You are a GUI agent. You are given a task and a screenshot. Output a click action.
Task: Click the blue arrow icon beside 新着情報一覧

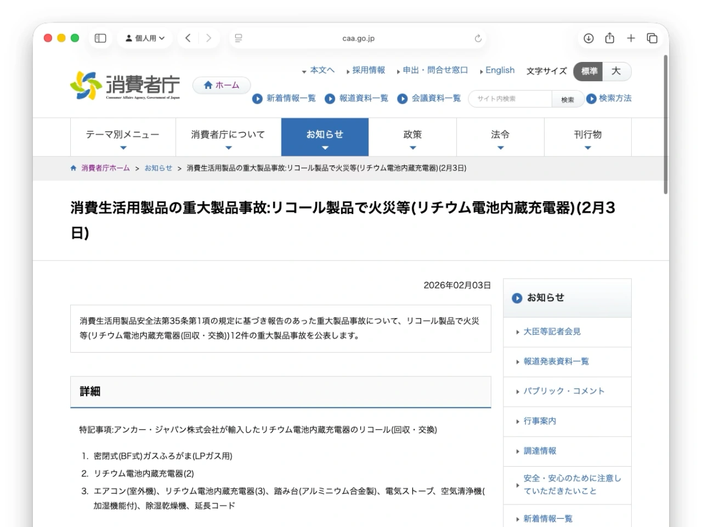pos(256,99)
